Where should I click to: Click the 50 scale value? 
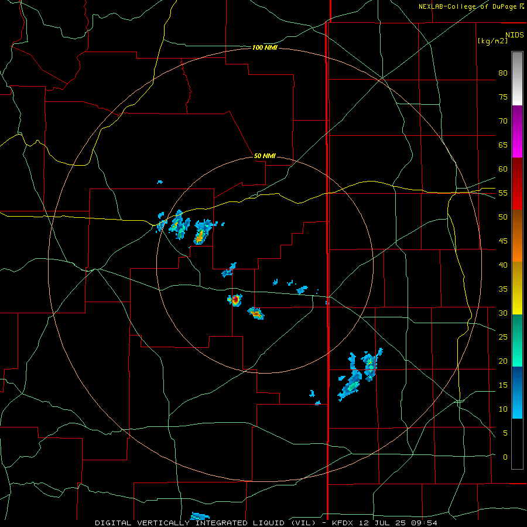tap(503, 217)
